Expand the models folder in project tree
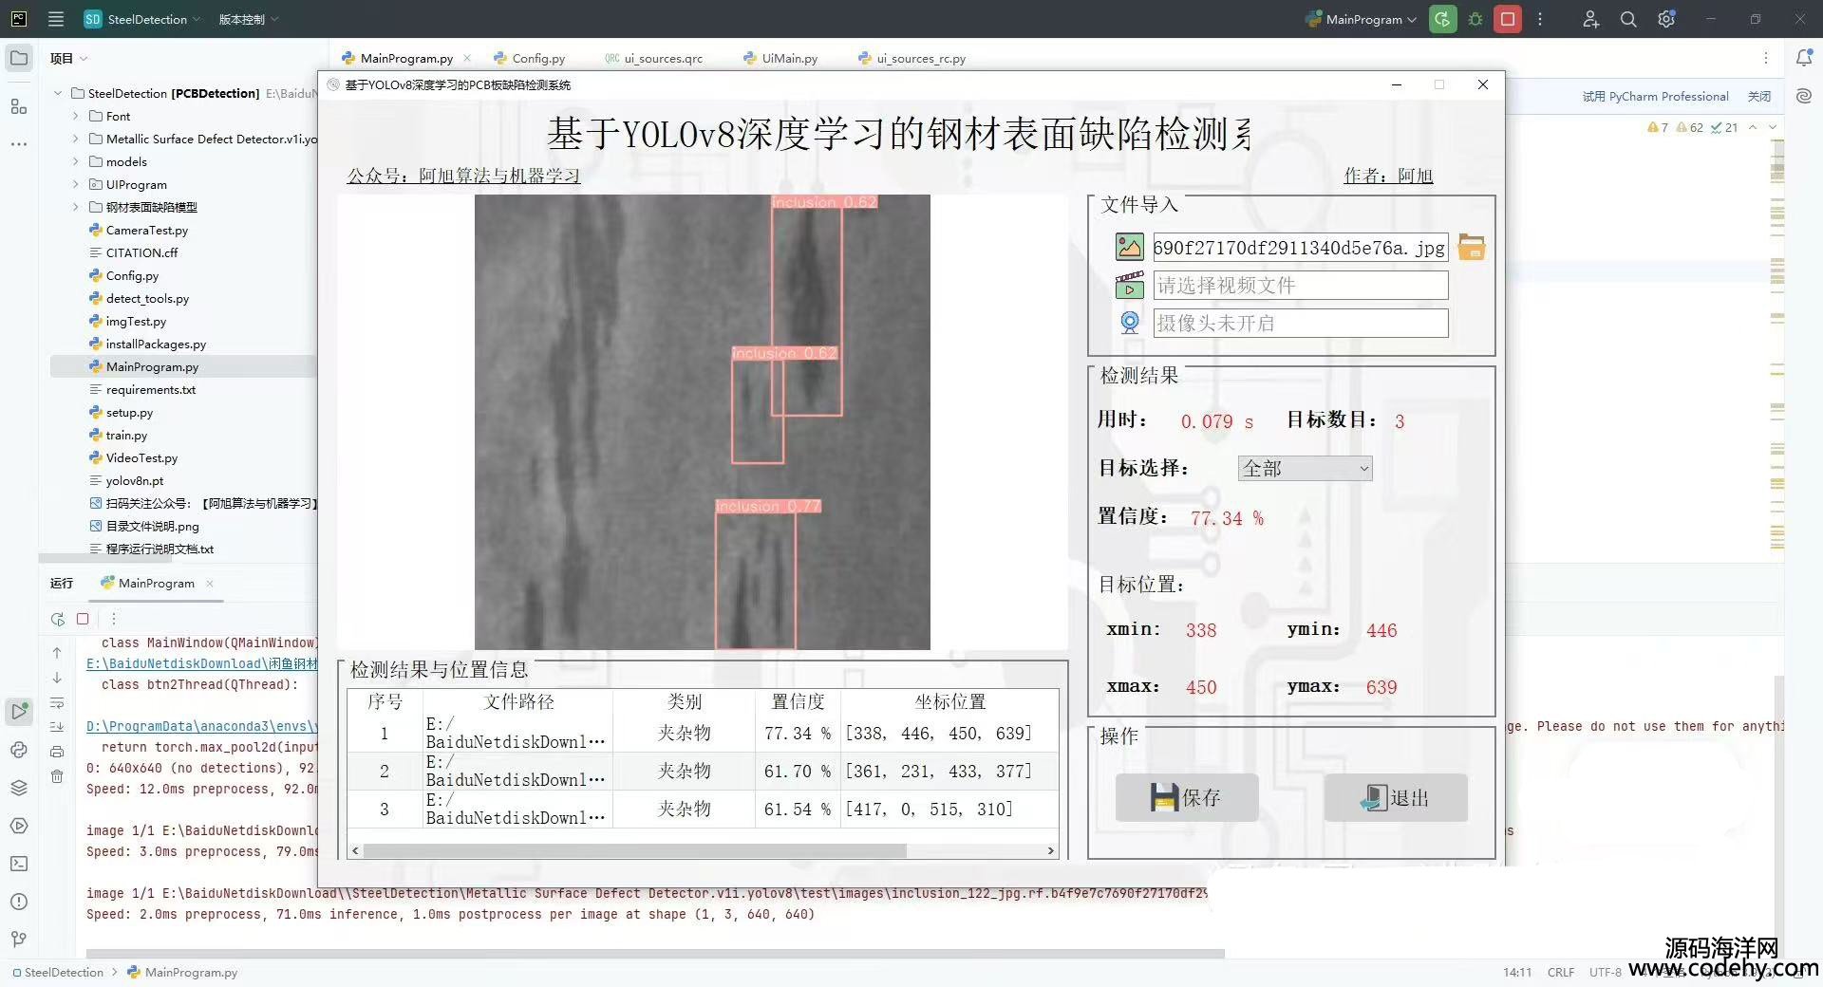The image size is (1823, 987). pos(76,161)
